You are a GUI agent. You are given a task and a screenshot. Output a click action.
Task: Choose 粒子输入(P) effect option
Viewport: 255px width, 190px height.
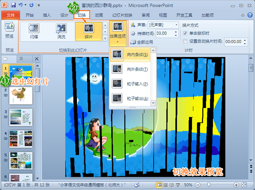[130, 84]
